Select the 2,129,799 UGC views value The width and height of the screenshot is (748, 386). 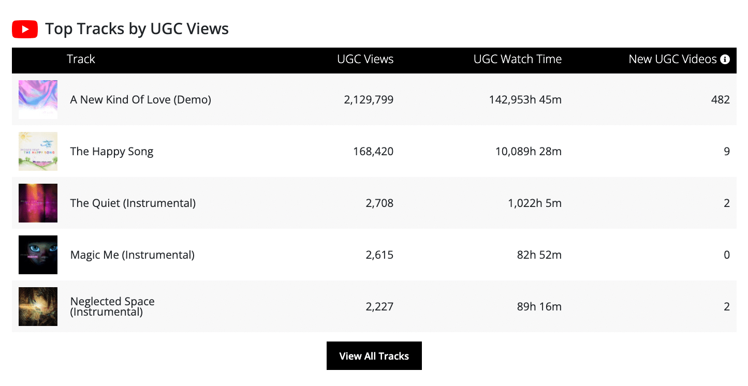[369, 100]
